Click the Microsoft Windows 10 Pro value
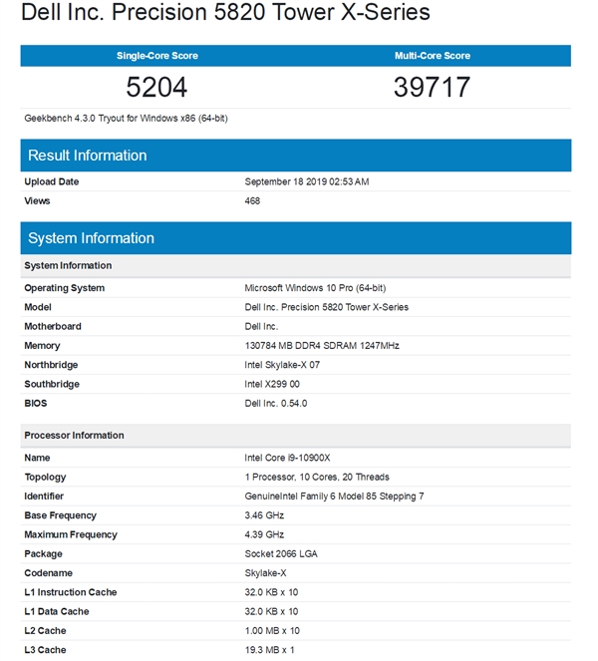 [x=314, y=288]
